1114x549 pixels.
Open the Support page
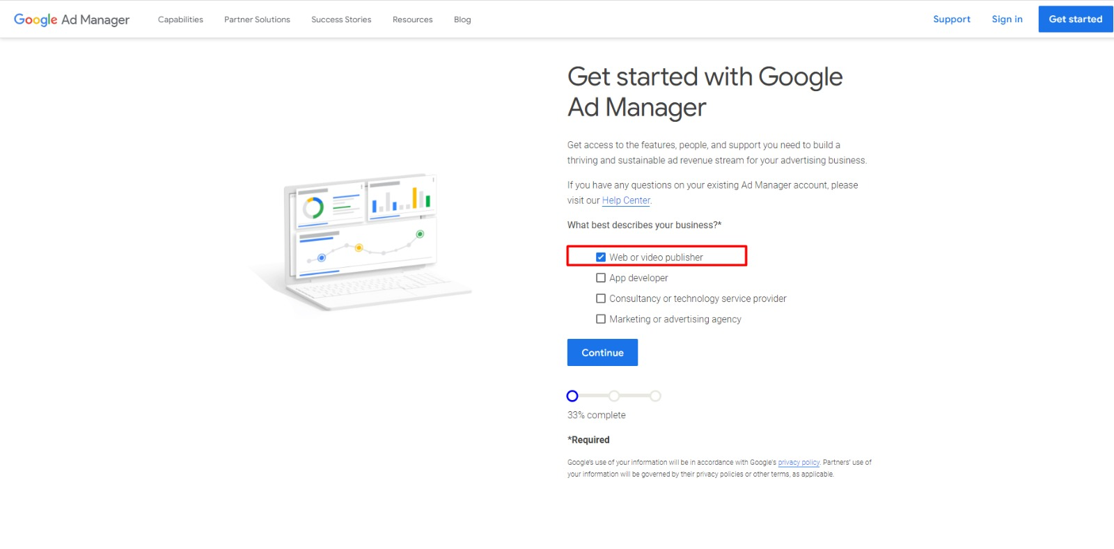click(951, 19)
